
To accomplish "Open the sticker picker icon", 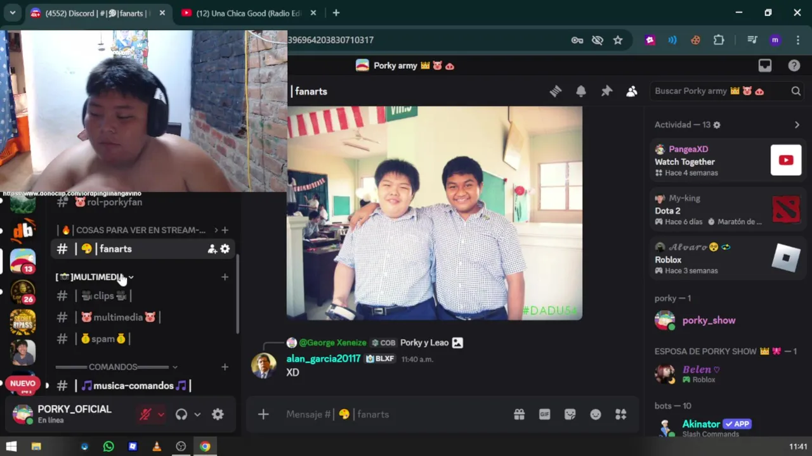I will click(570, 414).
